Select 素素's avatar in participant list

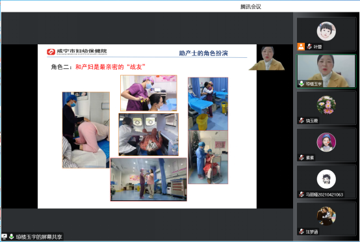click(326, 142)
